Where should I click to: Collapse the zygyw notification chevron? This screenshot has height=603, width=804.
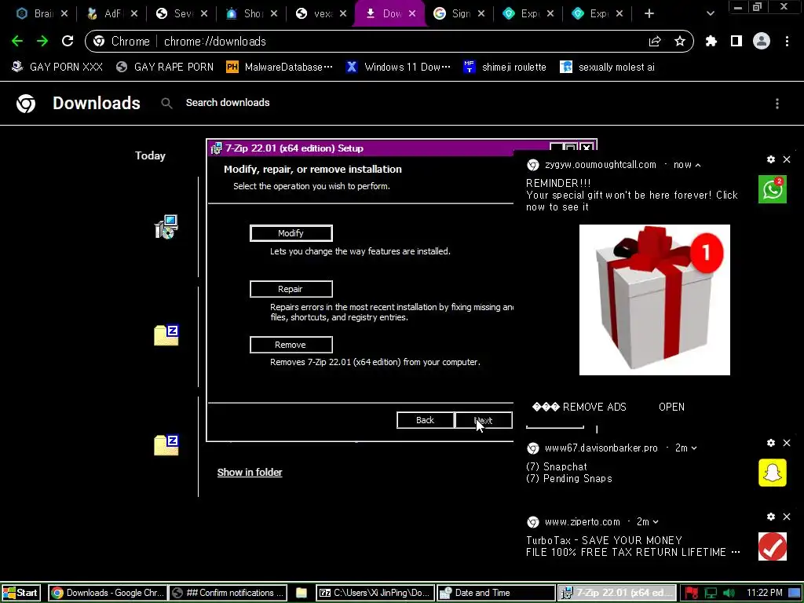tap(698, 165)
